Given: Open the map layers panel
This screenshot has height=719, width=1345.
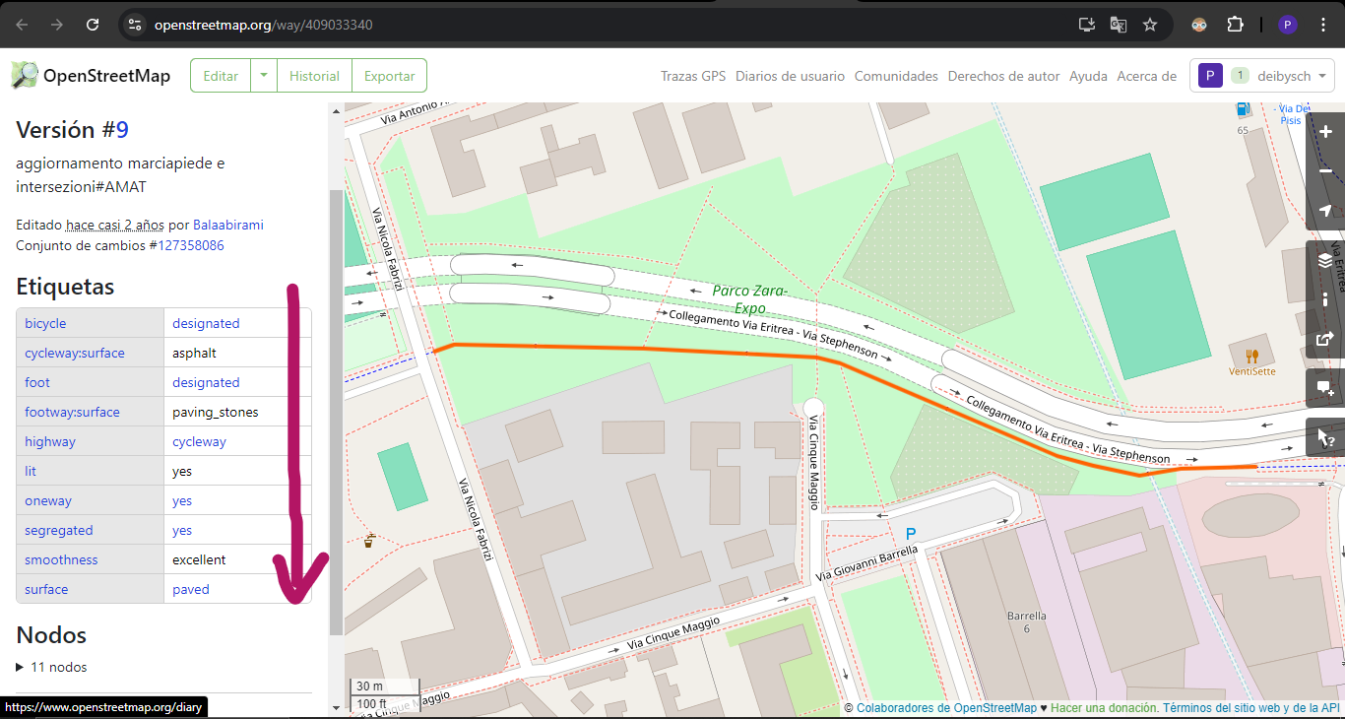Looking at the screenshot, I should click(1325, 260).
